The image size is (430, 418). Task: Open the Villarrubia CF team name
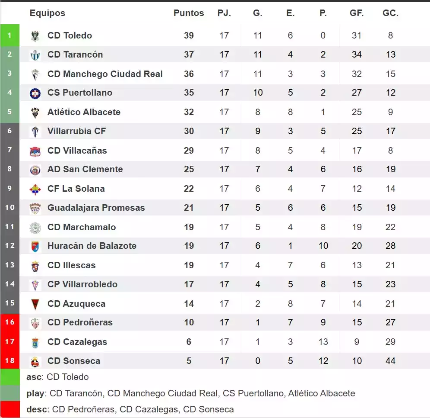pos(76,131)
